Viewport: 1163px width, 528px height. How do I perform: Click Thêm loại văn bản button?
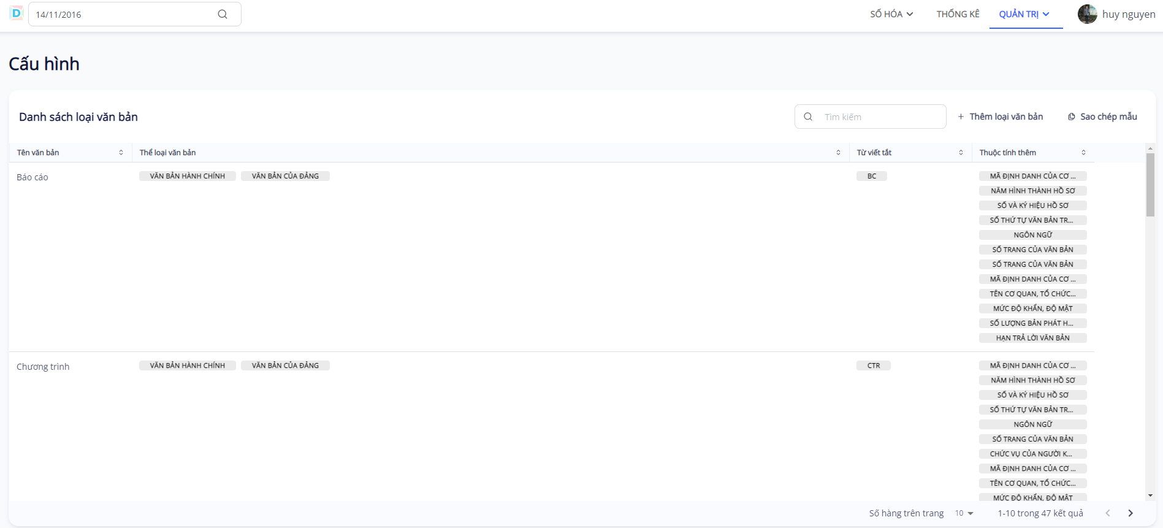point(1000,117)
